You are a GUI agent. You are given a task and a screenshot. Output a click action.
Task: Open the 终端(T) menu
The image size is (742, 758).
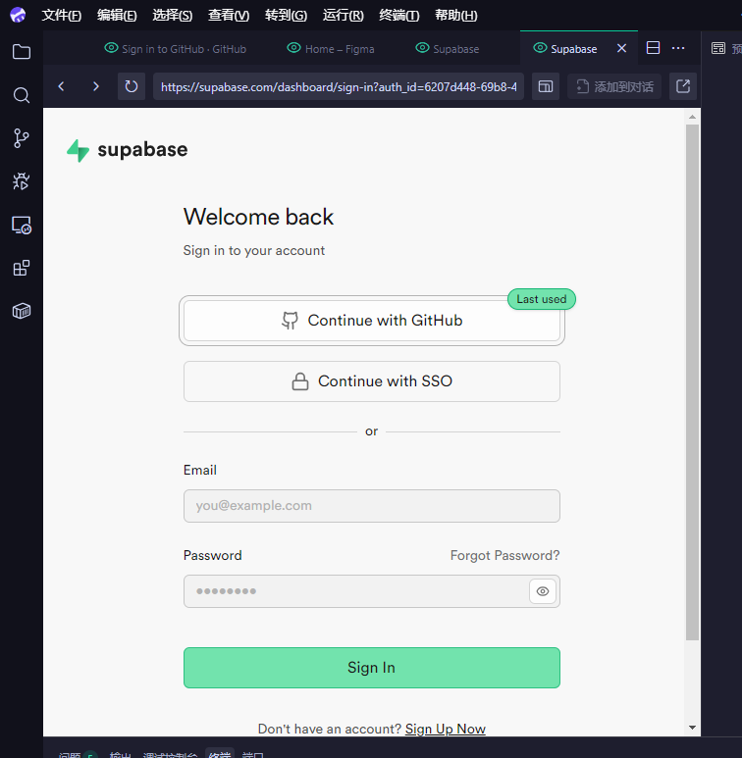point(398,16)
